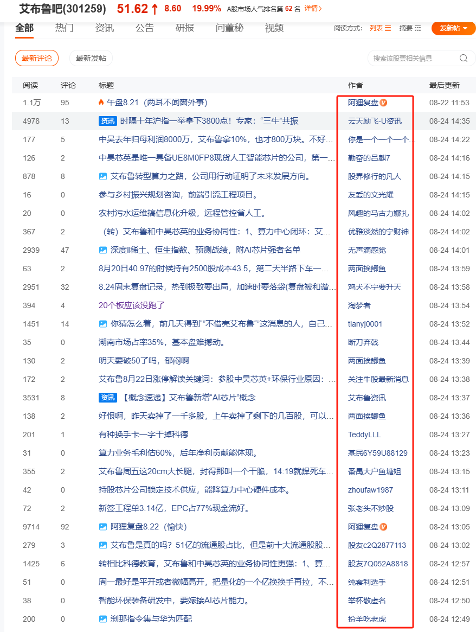The width and height of the screenshot is (476, 632).
Task: Click the stock price 51.62
Action: 132,9
